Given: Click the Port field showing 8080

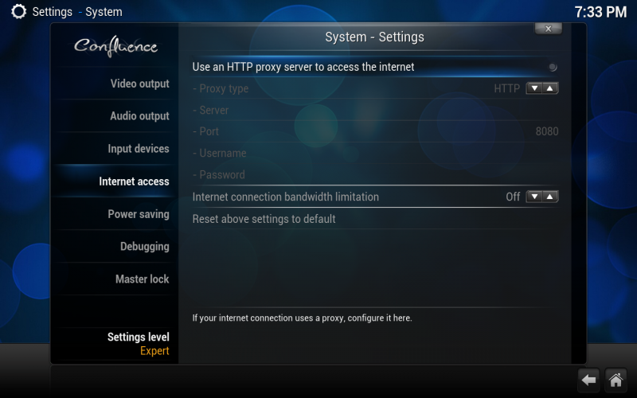Looking at the screenshot, I should [375, 131].
